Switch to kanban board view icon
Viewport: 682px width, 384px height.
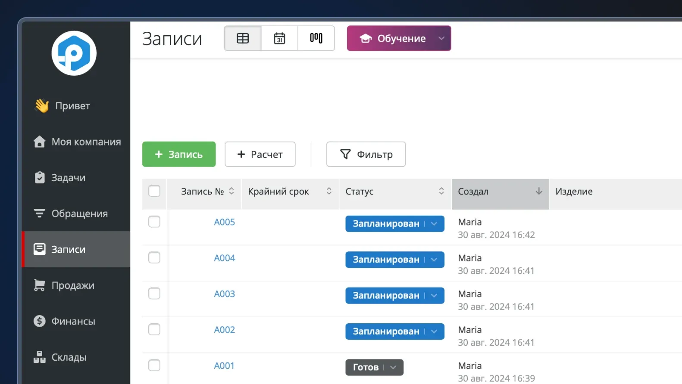coord(316,38)
